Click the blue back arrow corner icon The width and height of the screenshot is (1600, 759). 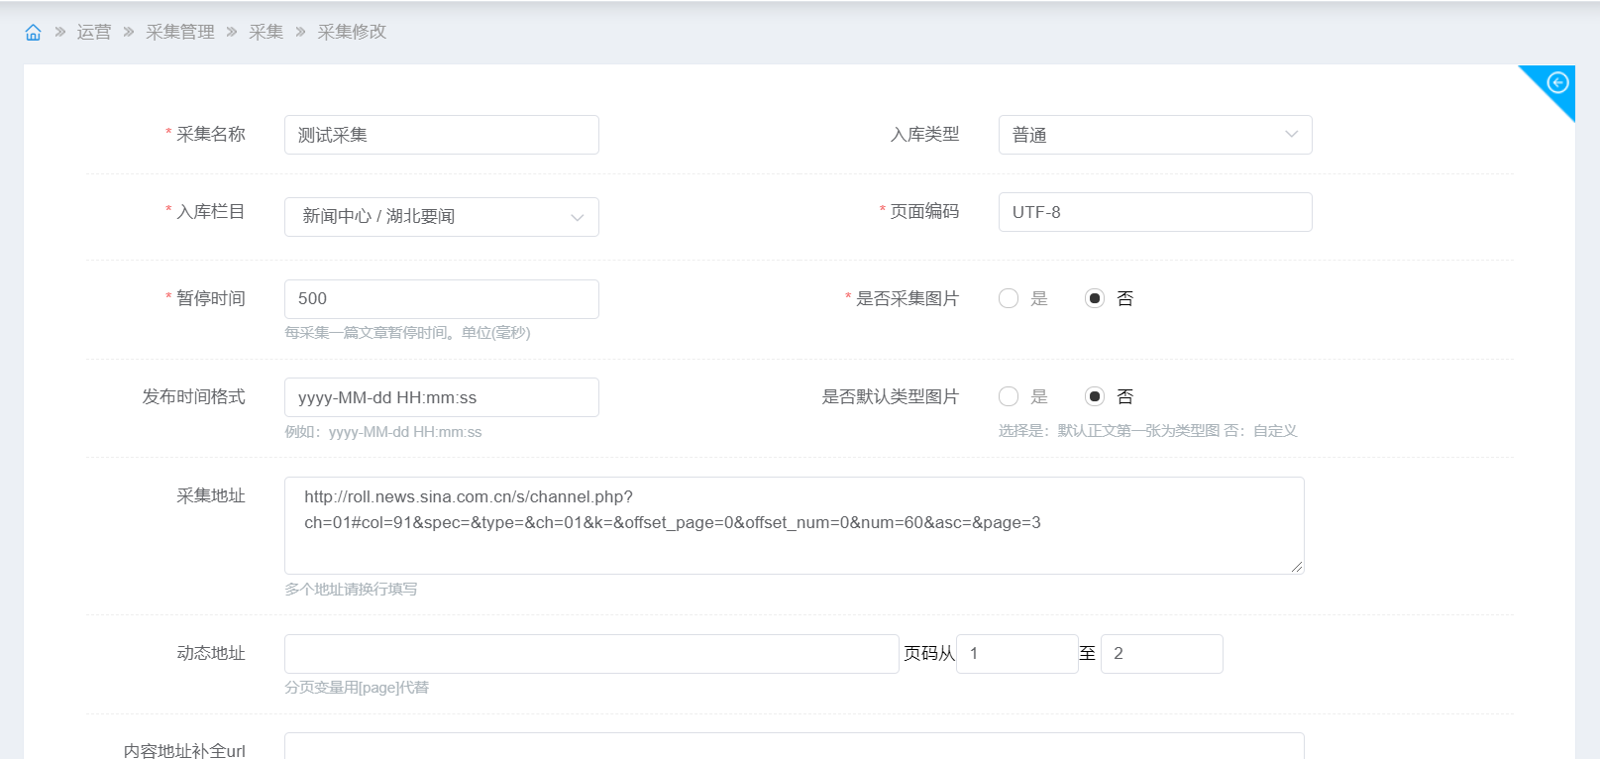click(x=1557, y=82)
